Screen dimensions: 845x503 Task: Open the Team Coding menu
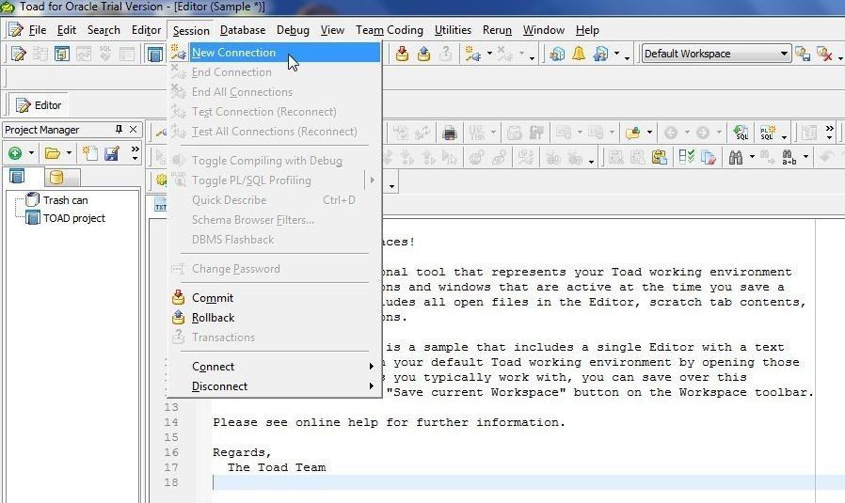pyautogui.click(x=389, y=30)
